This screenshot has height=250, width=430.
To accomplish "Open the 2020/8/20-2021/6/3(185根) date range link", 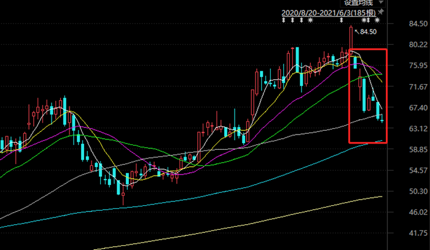I will coord(329,13).
